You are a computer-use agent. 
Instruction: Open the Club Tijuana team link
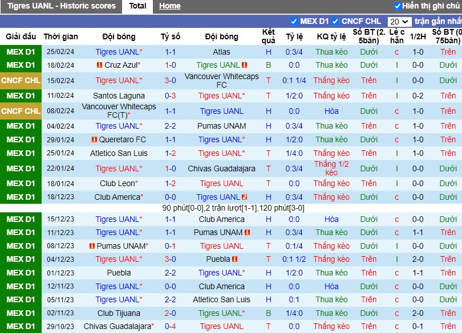pos(119,313)
